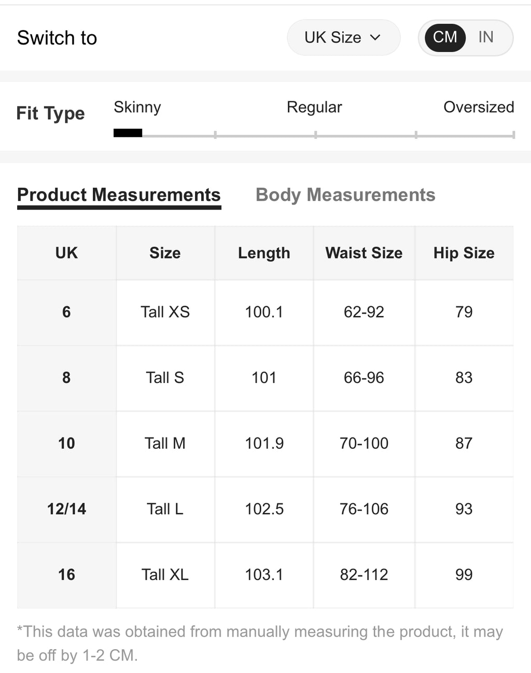Select the Tall XS row
The image size is (531, 673).
165,312
